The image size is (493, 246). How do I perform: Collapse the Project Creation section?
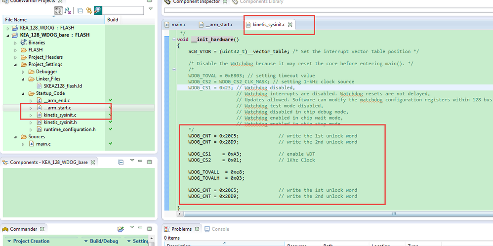pos(9,241)
